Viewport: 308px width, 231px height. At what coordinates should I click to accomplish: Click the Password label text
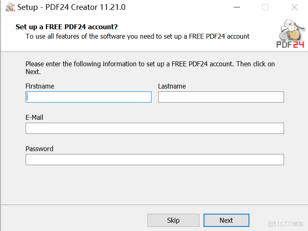39,149
